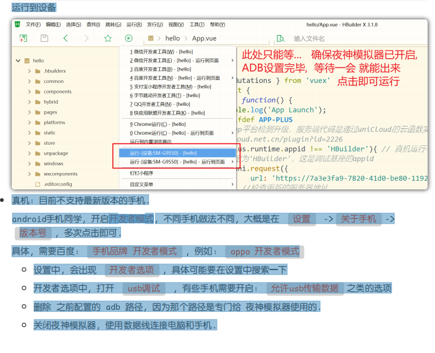The height and width of the screenshot is (353, 435).
Task: Expand the platforms folder
Action: click(x=29, y=122)
